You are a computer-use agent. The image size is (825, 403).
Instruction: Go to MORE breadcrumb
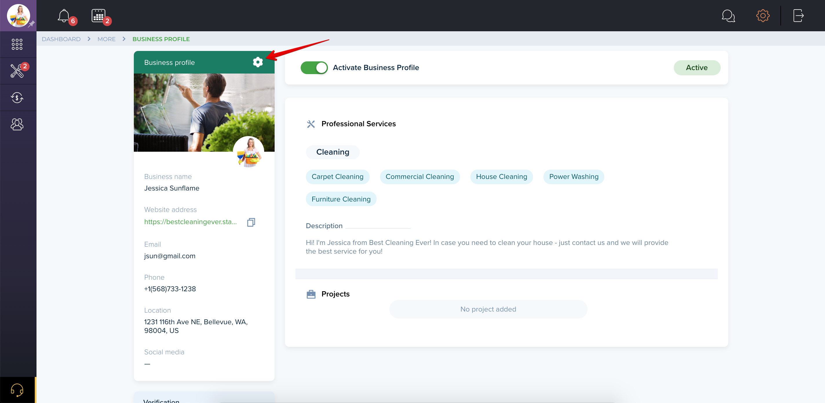106,39
